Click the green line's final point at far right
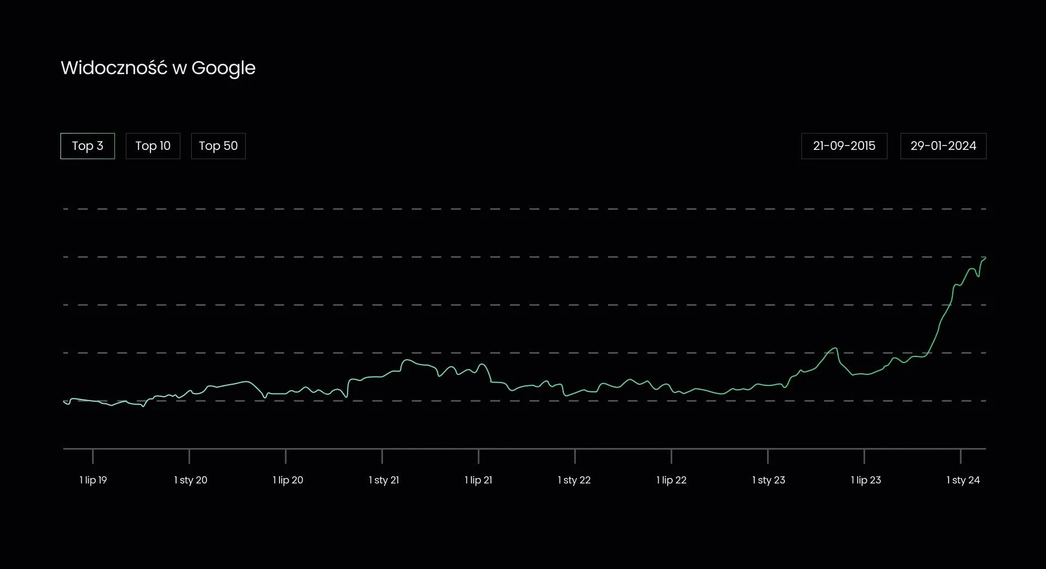This screenshot has width=1046, height=569. [985, 258]
